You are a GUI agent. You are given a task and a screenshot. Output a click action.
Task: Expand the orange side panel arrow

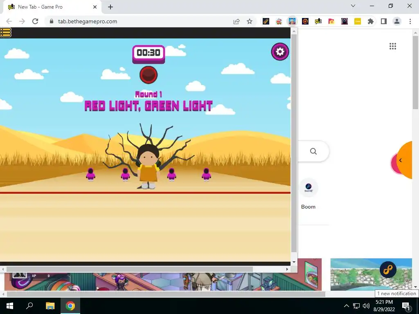click(400, 160)
